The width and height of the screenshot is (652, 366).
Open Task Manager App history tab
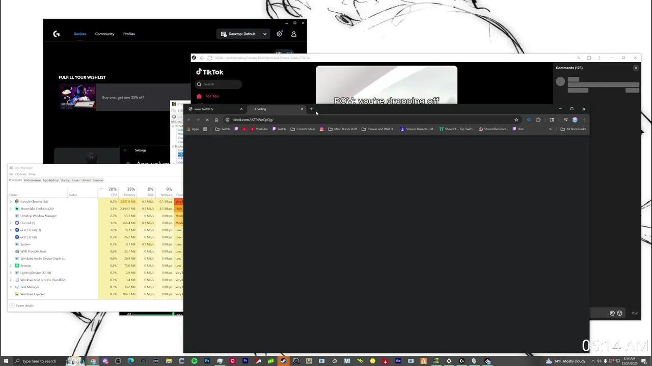click(x=50, y=180)
